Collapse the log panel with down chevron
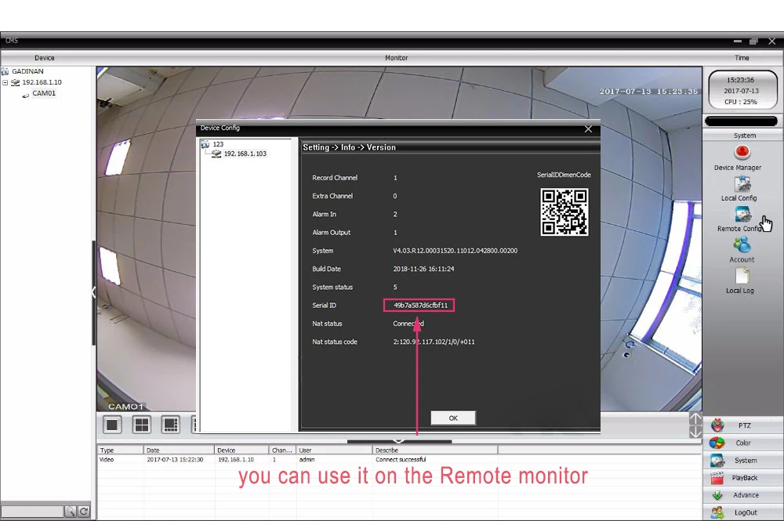 [x=399, y=441]
